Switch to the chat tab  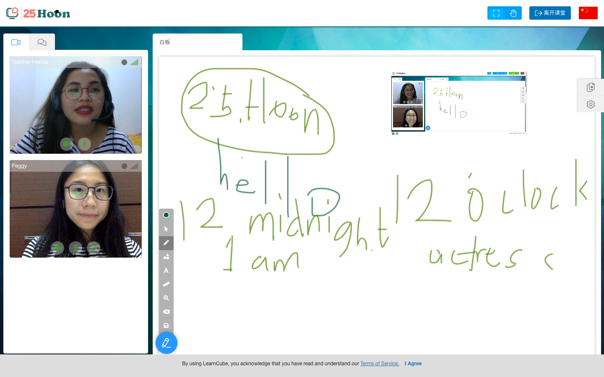[x=42, y=42]
